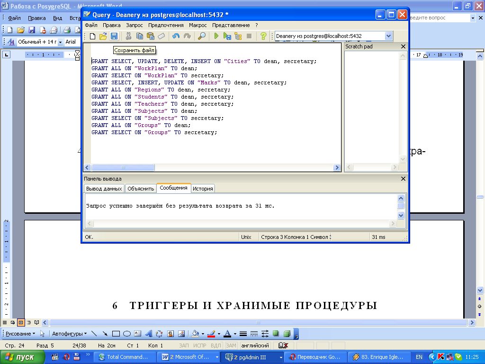Open the пуск Start menu

[22, 357]
